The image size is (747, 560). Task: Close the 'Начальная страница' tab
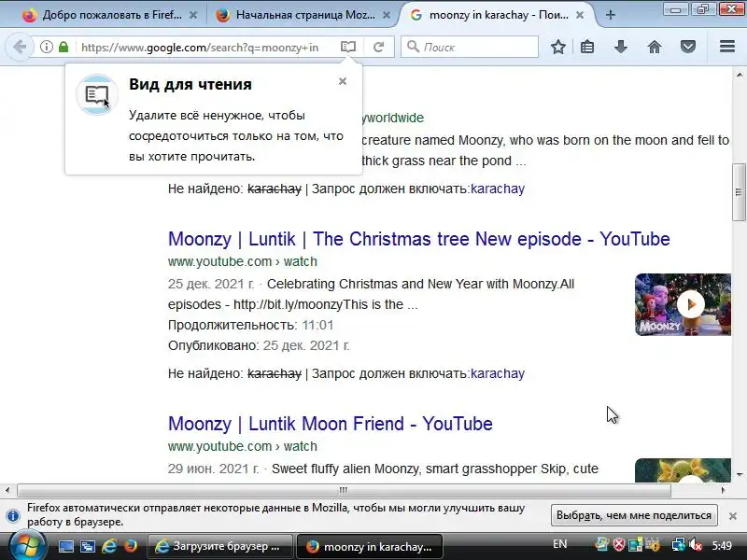click(387, 15)
